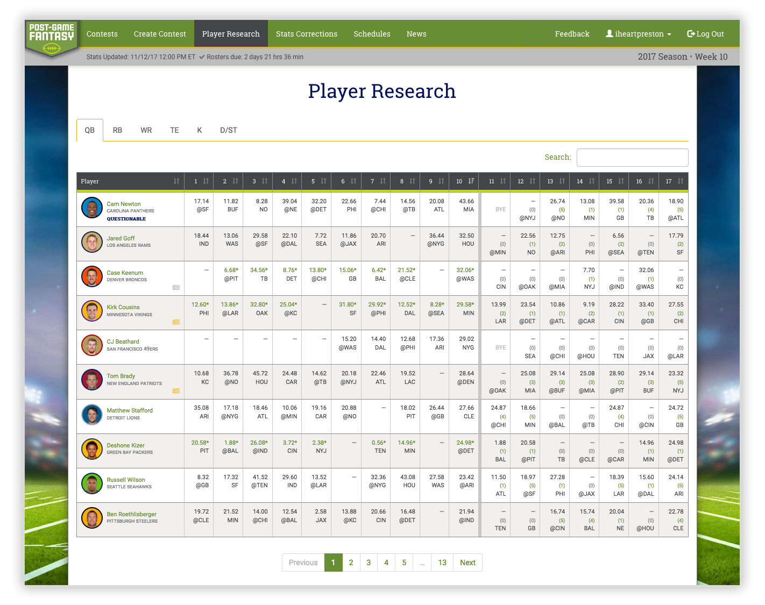Open Case Keenum's news card icon
This screenshot has width=765, height=605.
tap(176, 288)
